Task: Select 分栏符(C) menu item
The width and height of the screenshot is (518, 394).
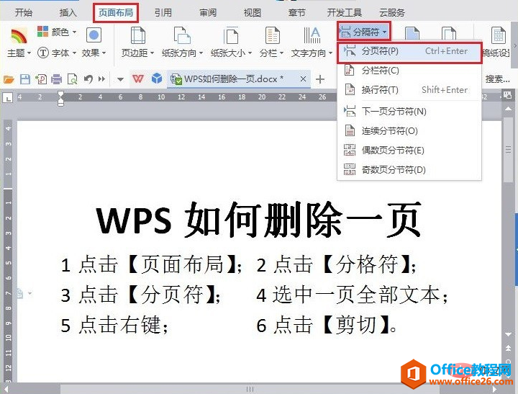Action: (409, 71)
